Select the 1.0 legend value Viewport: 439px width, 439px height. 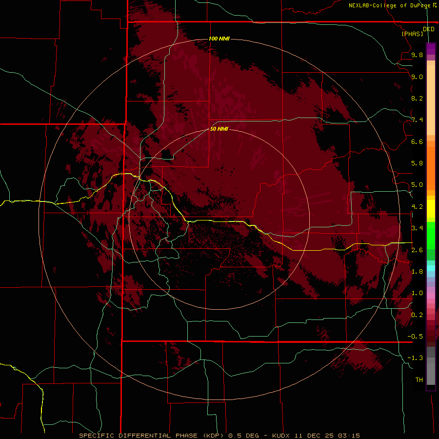point(417,293)
